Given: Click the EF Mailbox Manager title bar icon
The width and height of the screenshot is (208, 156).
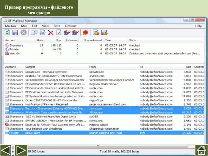Looking at the screenshot, I should click(5, 21).
